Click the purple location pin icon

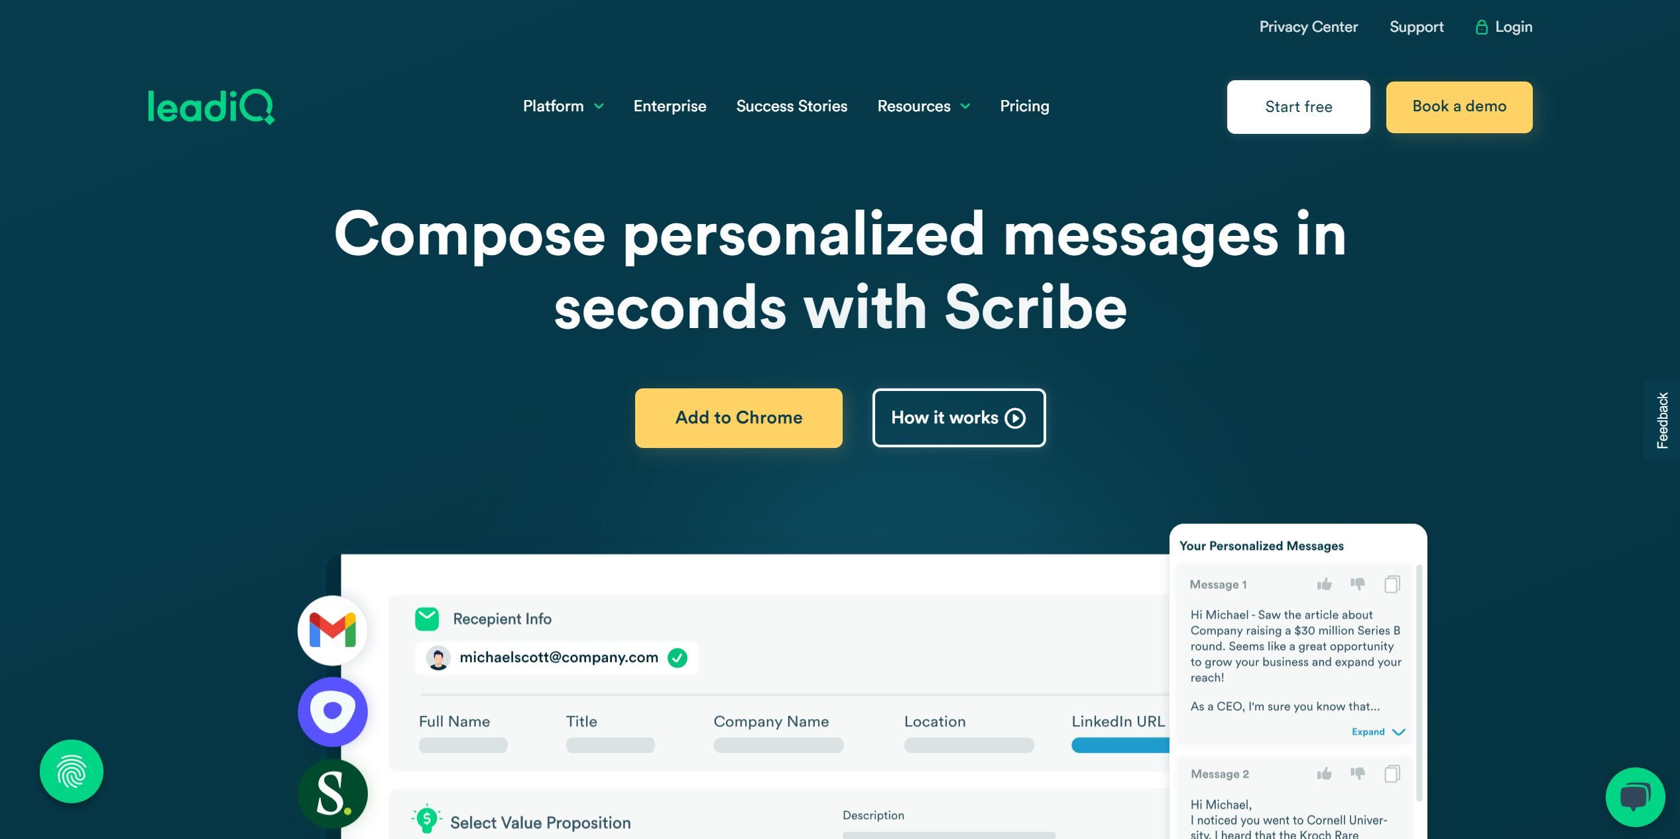coord(332,712)
